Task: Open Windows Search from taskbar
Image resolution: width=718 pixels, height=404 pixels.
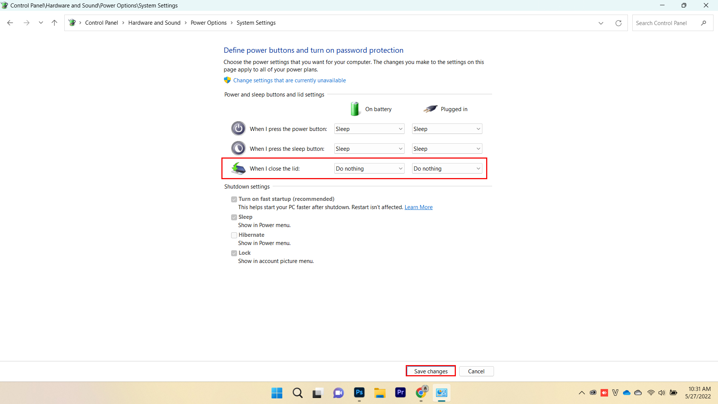Action: pos(298,393)
